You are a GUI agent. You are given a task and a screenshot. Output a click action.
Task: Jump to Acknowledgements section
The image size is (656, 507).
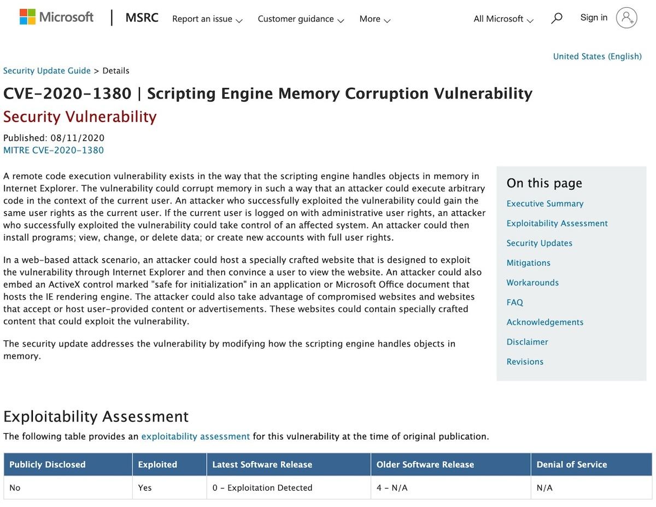[x=545, y=322]
